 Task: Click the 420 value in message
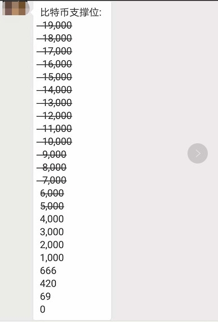[48, 284]
